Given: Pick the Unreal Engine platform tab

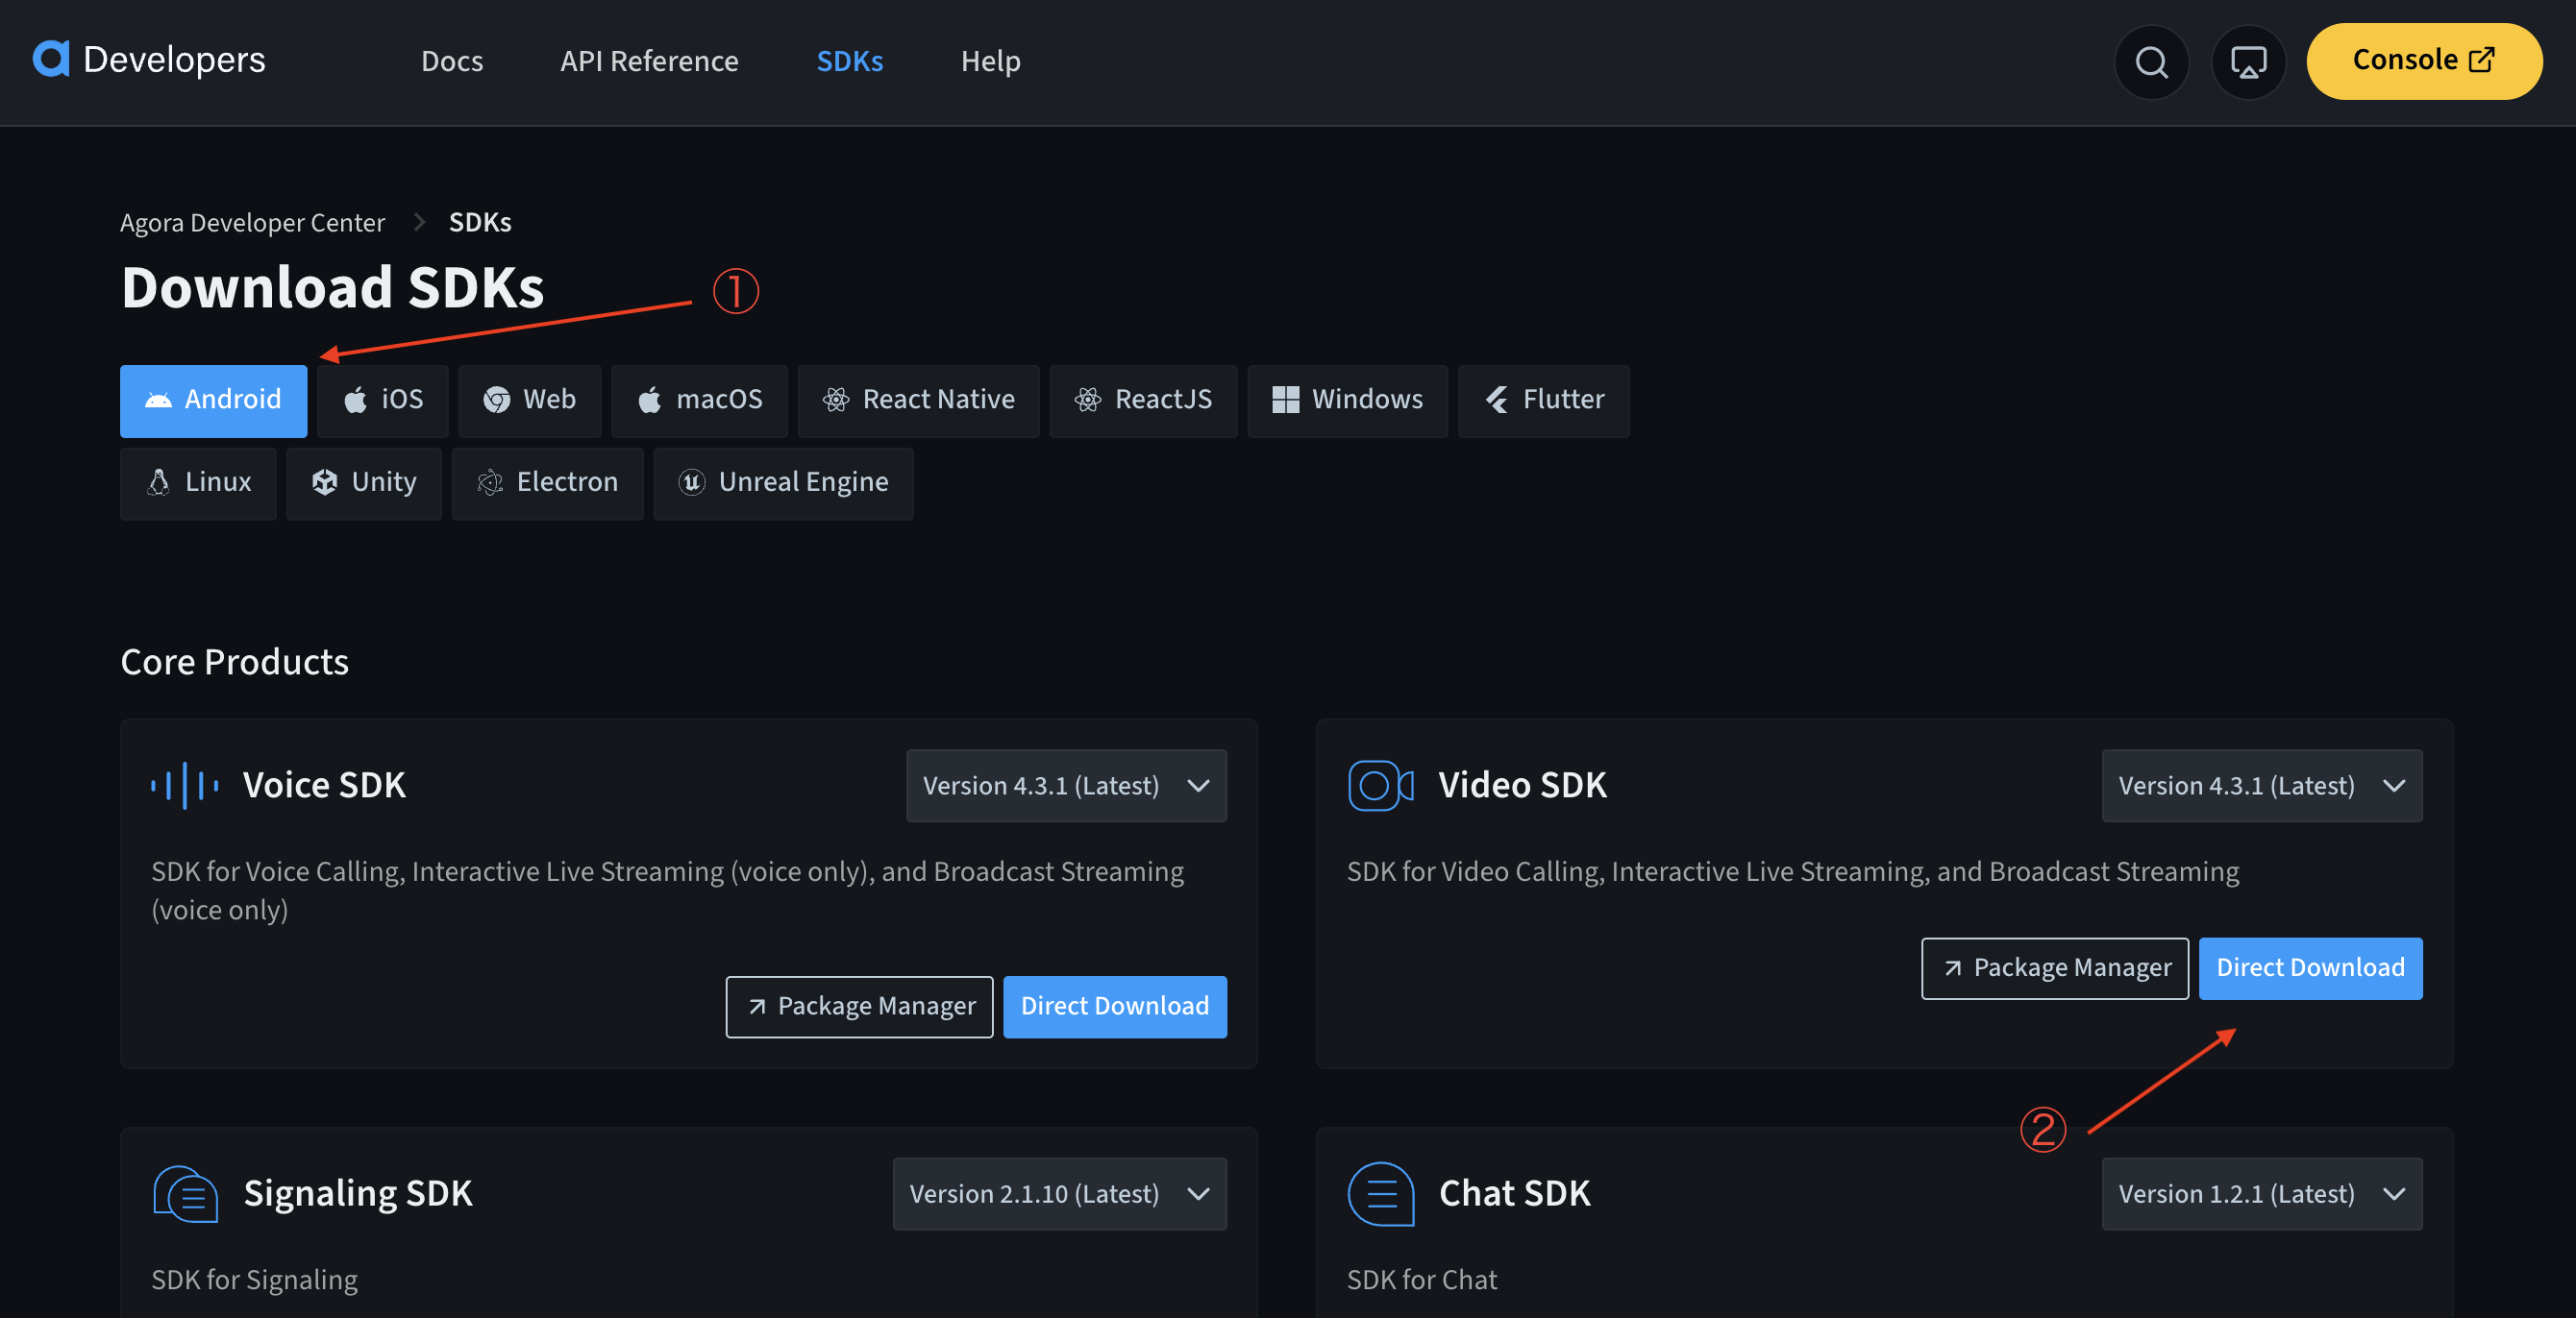Looking at the screenshot, I should [x=783, y=482].
